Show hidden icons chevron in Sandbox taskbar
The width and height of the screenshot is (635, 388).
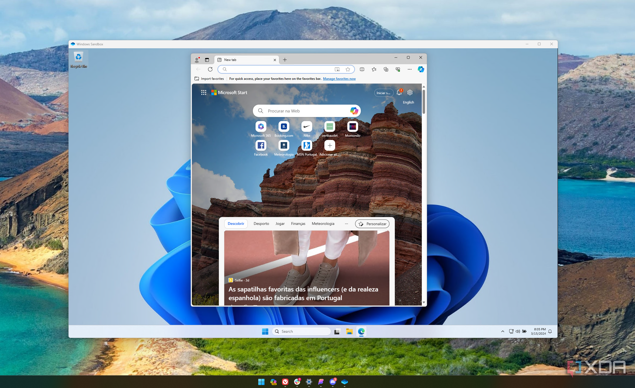(502, 331)
